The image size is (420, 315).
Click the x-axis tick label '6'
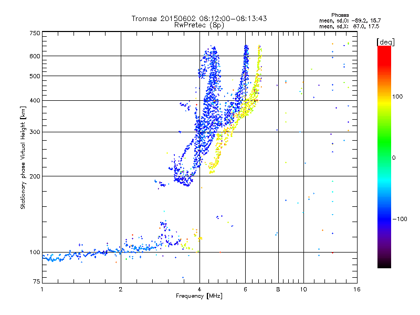[245, 289]
